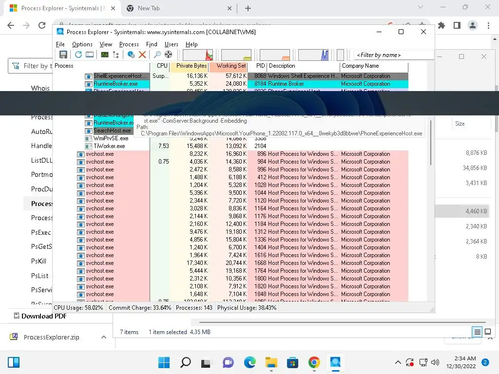Select the Find Window's Process crosshair icon

[x=168, y=55]
